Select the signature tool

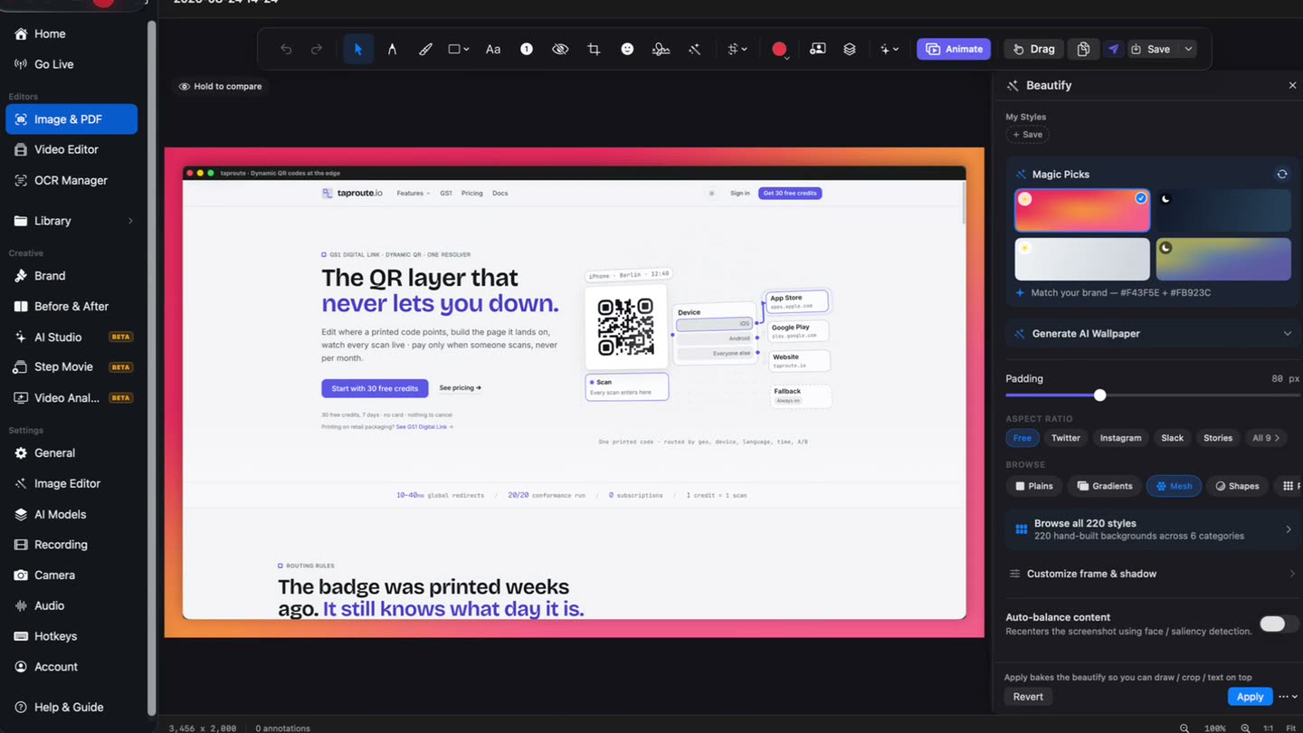[x=661, y=49]
